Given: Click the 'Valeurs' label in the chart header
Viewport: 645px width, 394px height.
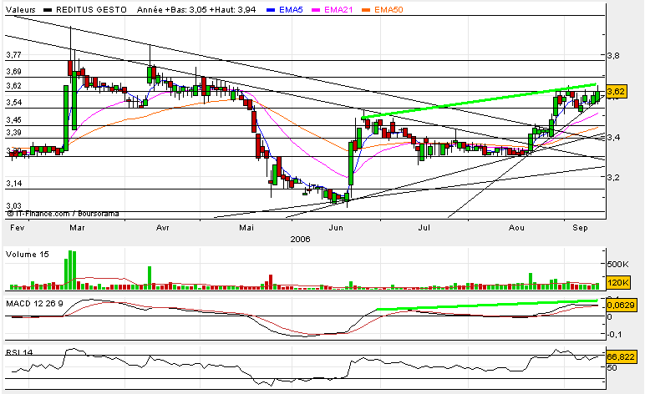Looking at the screenshot, I should coord(21,10).
